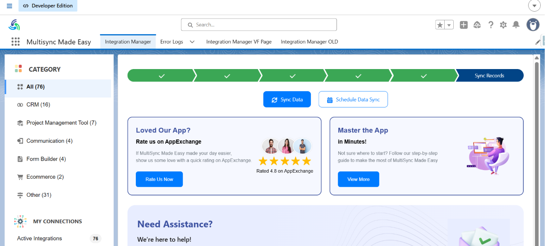
Task: Select Project Management Tool (7) category
Action: click(58, 123)
